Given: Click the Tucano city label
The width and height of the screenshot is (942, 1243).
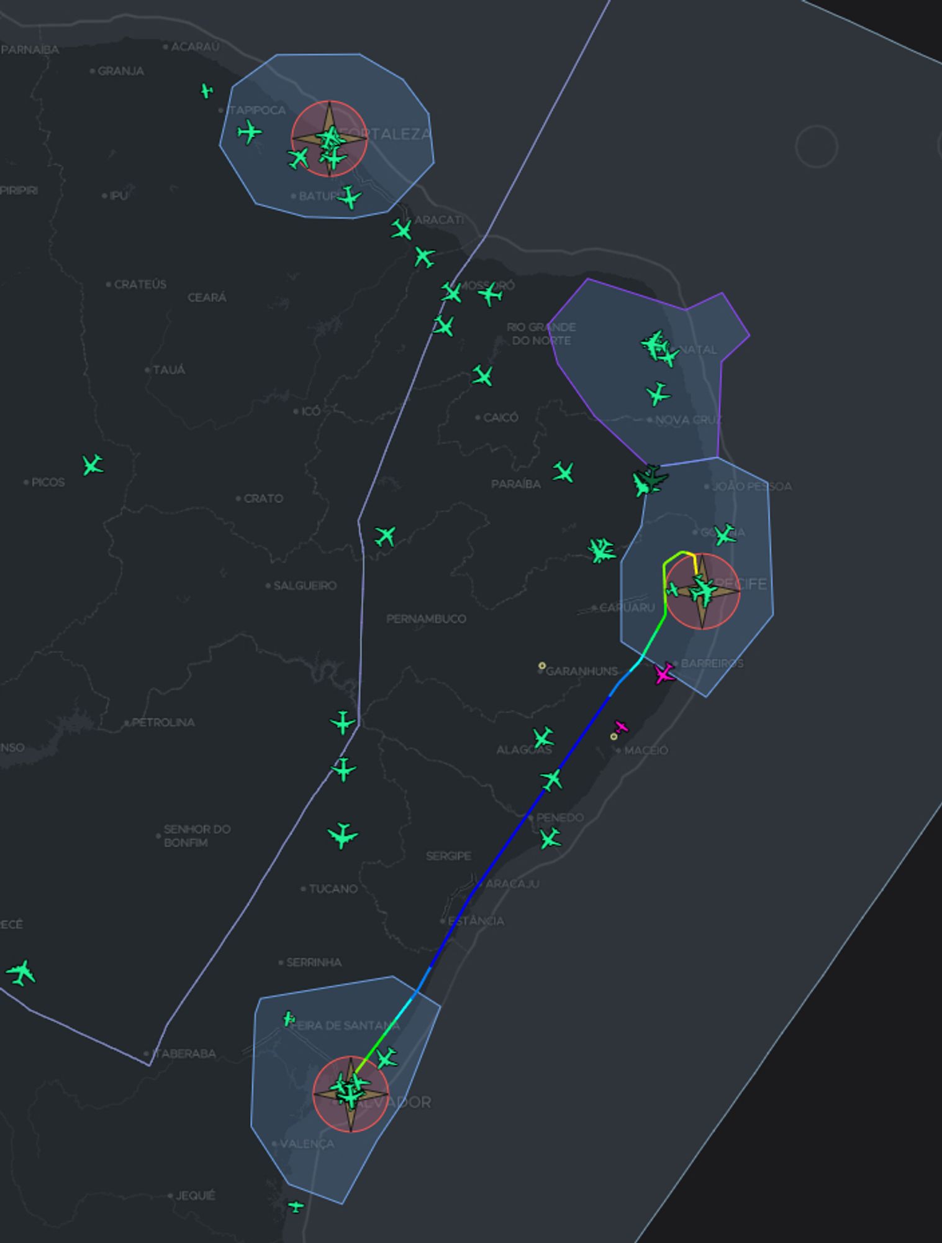Looking at the screenshot, I should point(333,889).
